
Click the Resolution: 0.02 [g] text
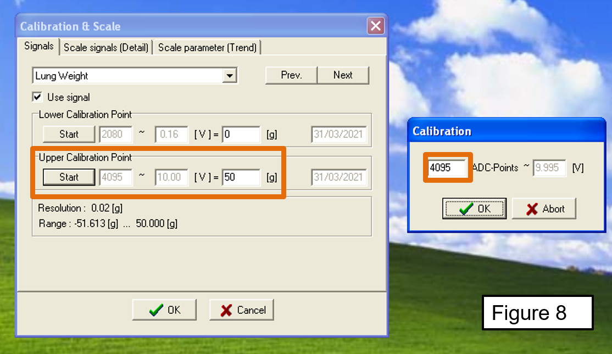tap(80, 208)
